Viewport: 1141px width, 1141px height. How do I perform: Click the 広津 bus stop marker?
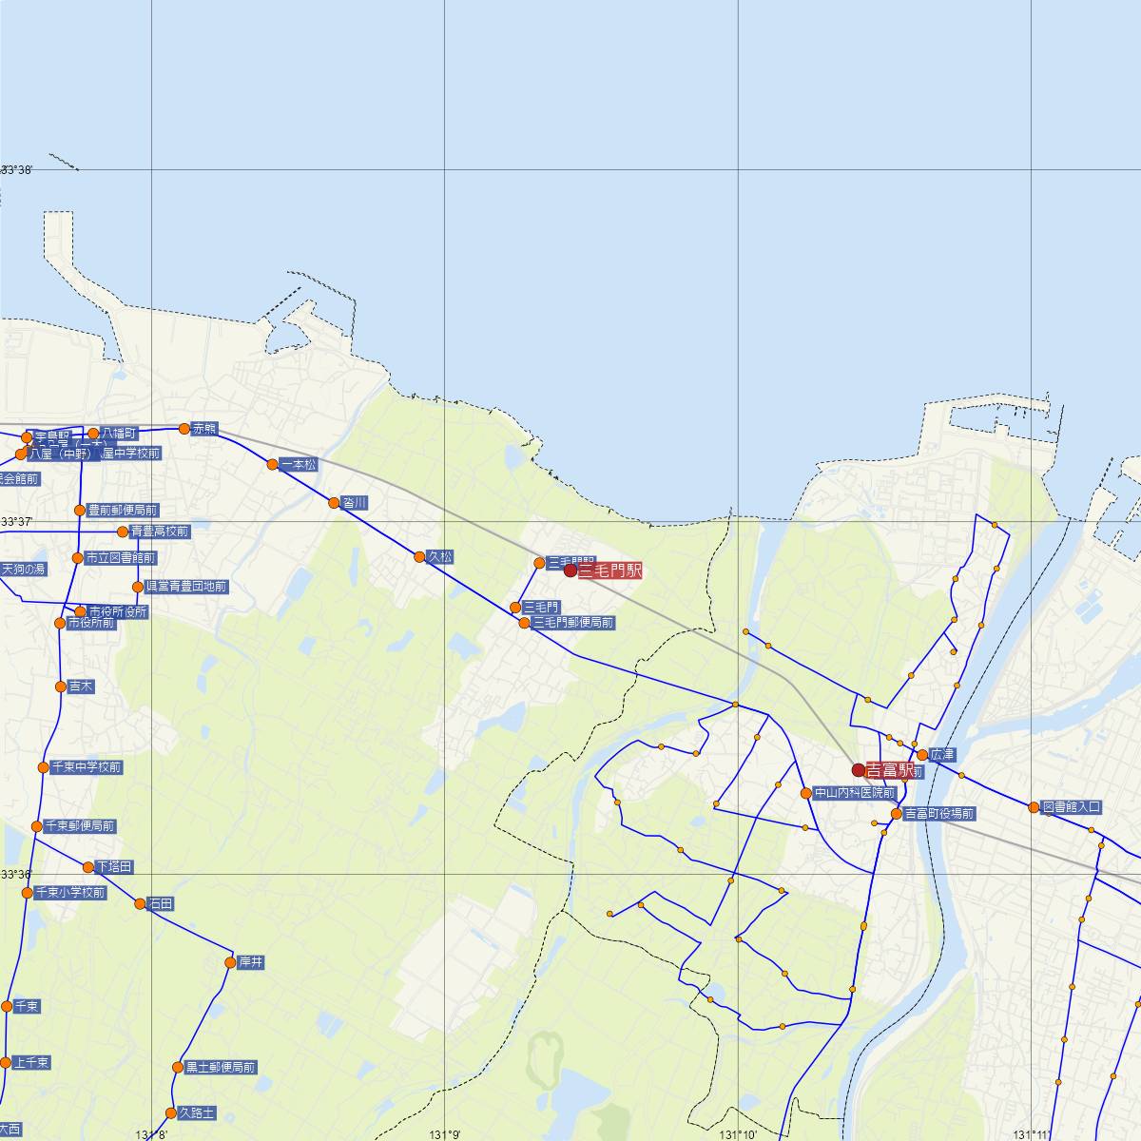[921, 755]
